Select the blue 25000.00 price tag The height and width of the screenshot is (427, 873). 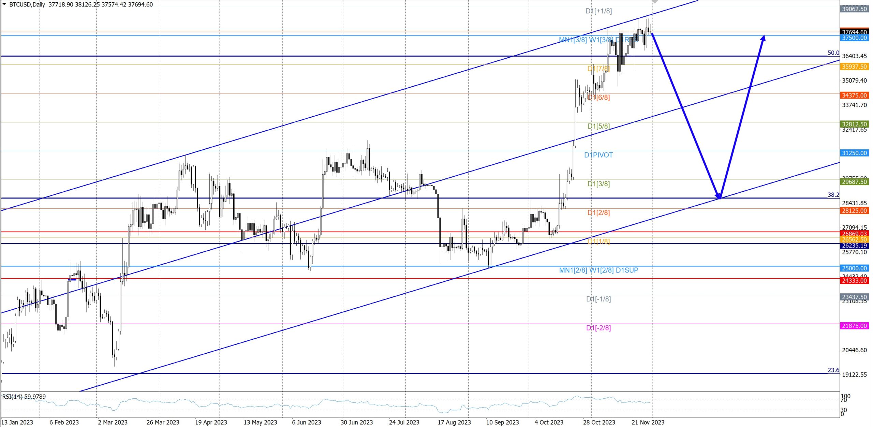[854, 268]
